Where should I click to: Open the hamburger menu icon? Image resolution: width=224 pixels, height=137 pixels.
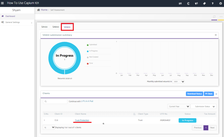tap(2, 3)
